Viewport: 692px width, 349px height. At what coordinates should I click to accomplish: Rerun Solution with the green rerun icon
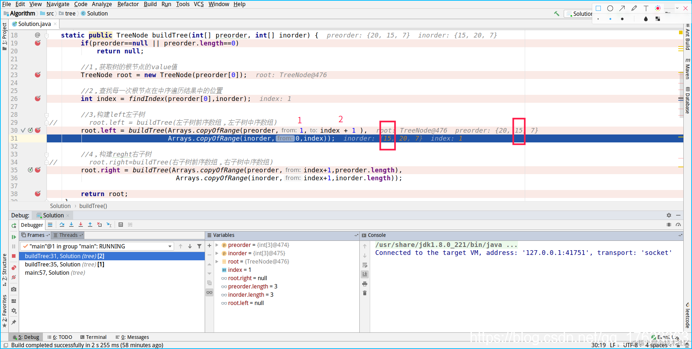14,225
